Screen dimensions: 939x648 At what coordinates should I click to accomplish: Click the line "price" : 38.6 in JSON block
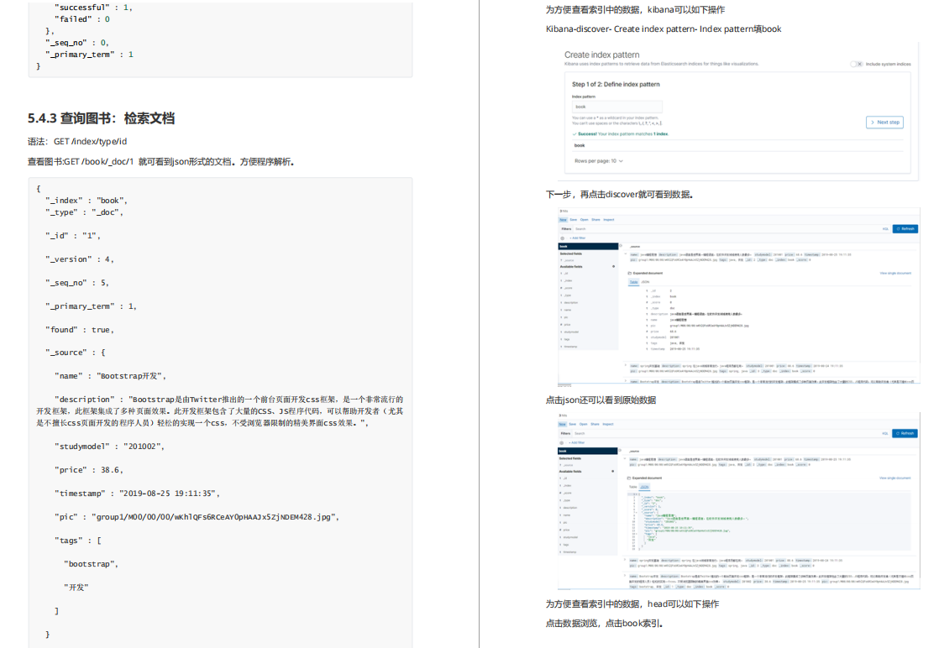tap(89, 470)
